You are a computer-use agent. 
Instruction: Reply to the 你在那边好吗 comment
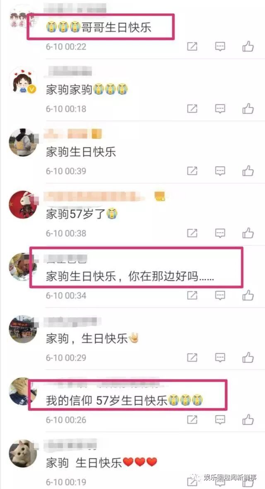coord(220,295)
